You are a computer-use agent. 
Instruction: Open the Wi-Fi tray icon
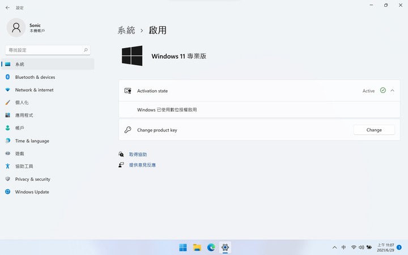pyautogui.click(x=354, y=247)
